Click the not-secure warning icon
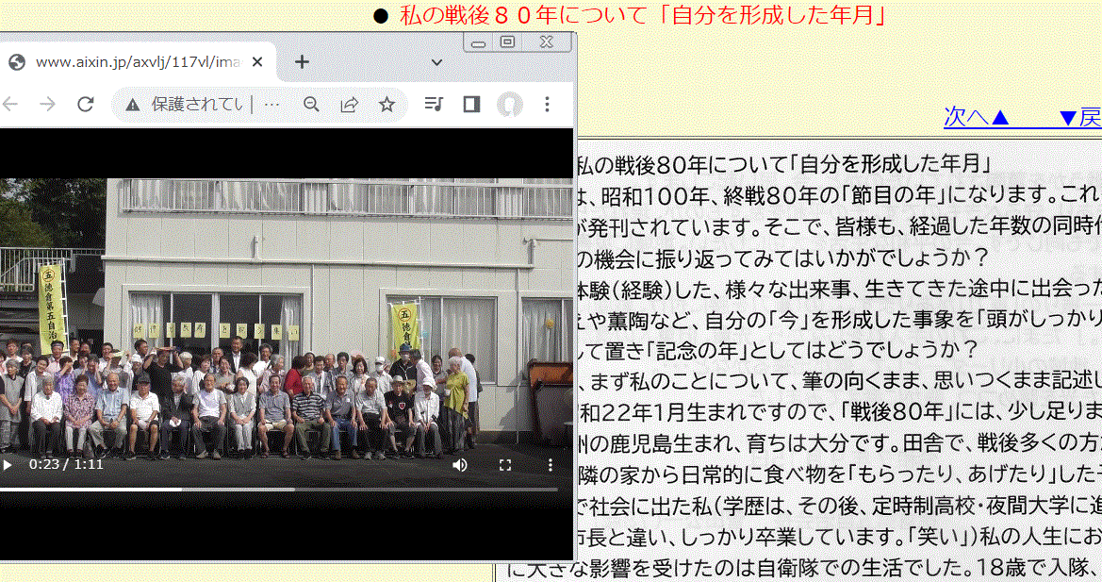 pyautogui.click(x=133, y=105)
